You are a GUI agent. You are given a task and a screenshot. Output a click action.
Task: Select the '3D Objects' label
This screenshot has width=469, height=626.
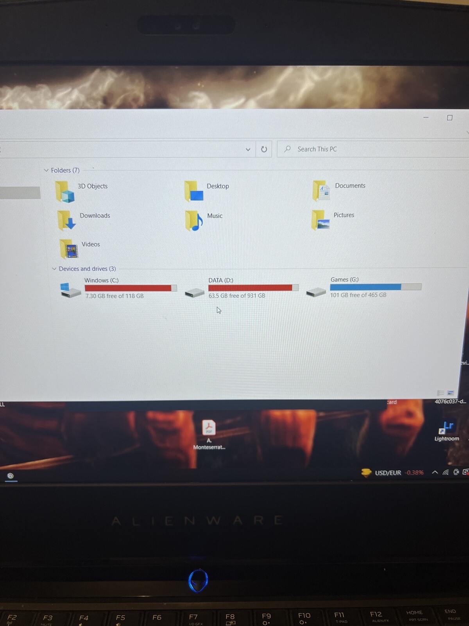pos(93,186)
